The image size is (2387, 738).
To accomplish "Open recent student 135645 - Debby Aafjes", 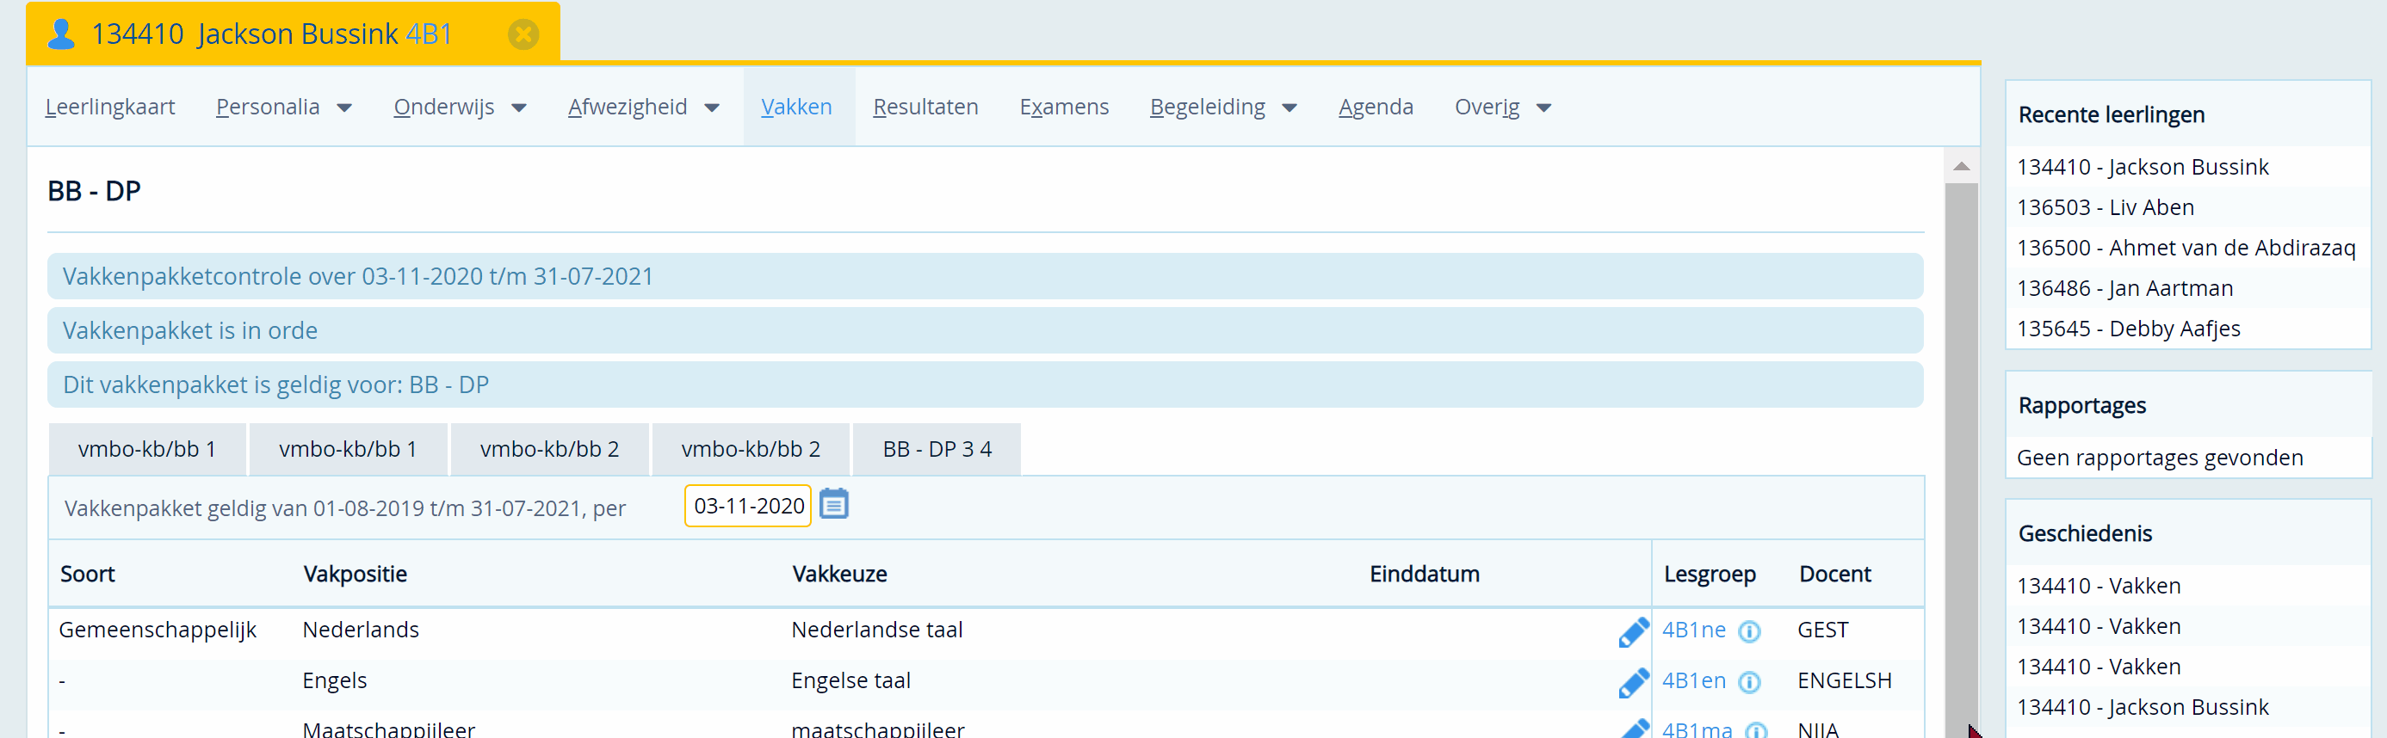I will pos(2129,329).
